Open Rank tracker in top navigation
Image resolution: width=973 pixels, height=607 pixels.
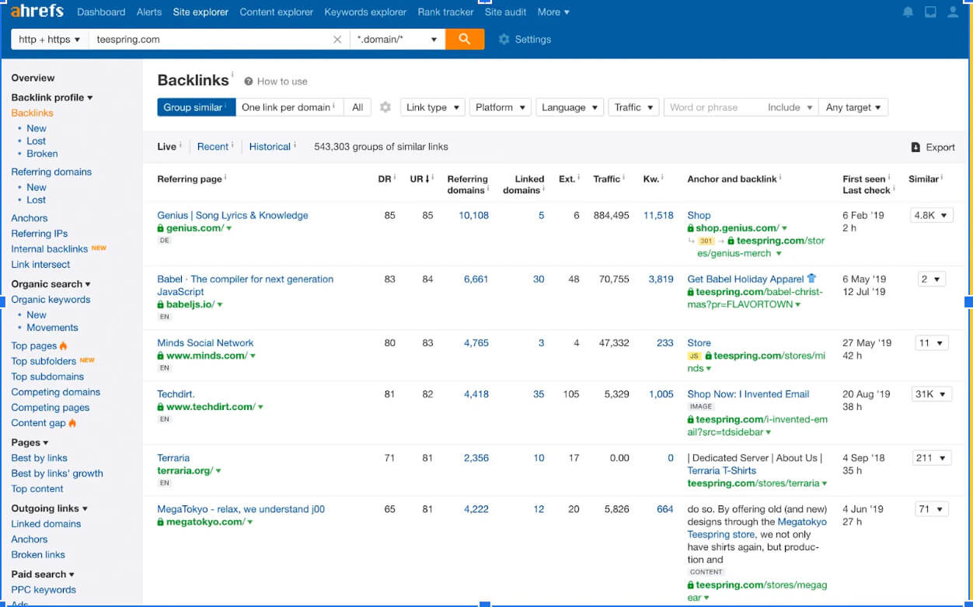coord(445,12)
